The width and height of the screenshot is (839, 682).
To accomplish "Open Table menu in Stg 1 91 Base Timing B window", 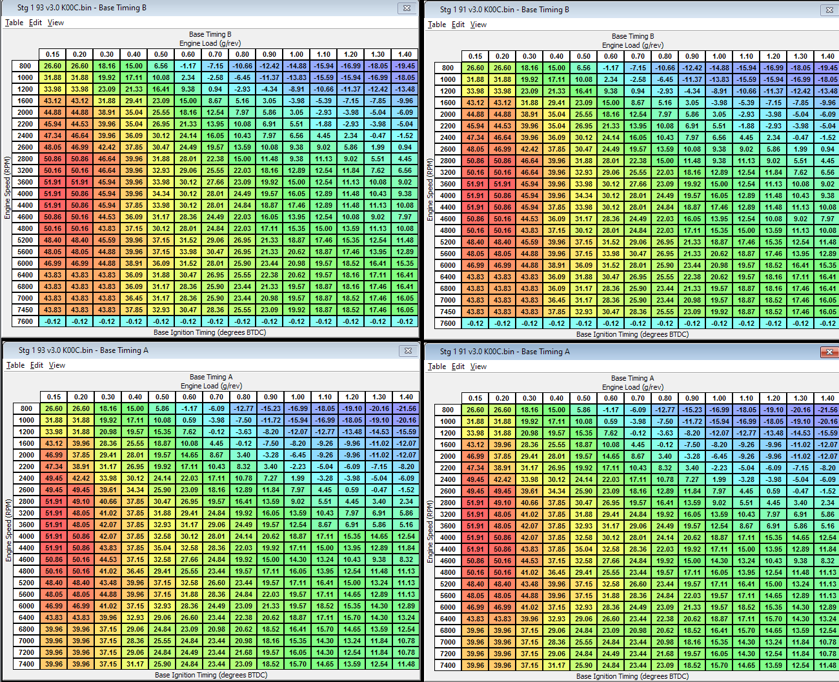I will tap(437, 25).
